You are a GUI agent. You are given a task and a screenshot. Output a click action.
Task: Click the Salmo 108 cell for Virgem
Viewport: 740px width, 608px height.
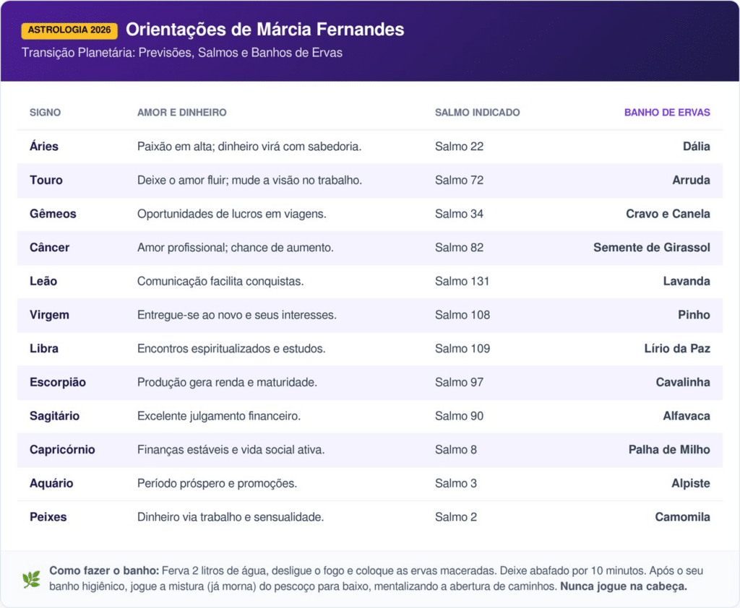click(x=462, y=315)
